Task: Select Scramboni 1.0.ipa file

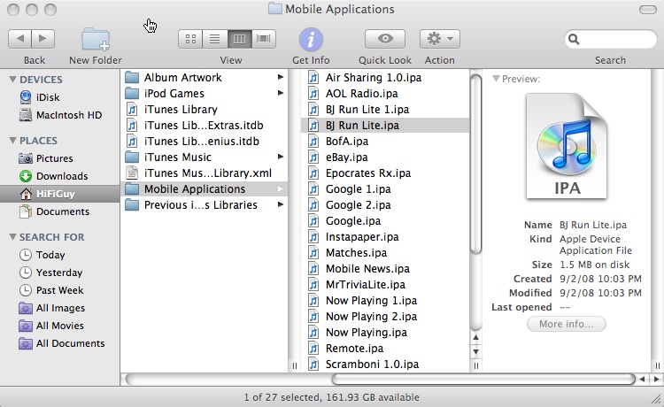Action: click(x=385, y=365)
